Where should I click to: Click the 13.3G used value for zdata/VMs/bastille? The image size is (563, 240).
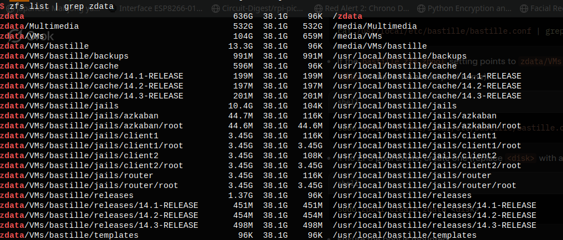(x=240, y=46)
